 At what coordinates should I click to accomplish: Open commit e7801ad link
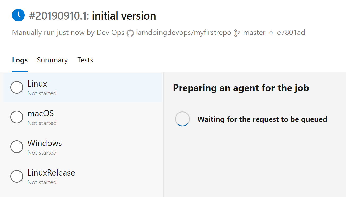tap(291, 33)
